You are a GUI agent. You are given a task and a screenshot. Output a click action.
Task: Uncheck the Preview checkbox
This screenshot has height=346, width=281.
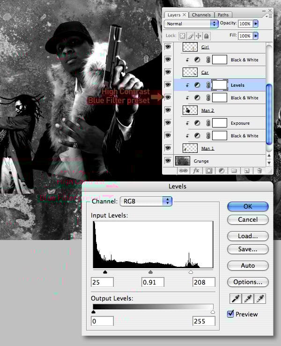pos(230,314)
